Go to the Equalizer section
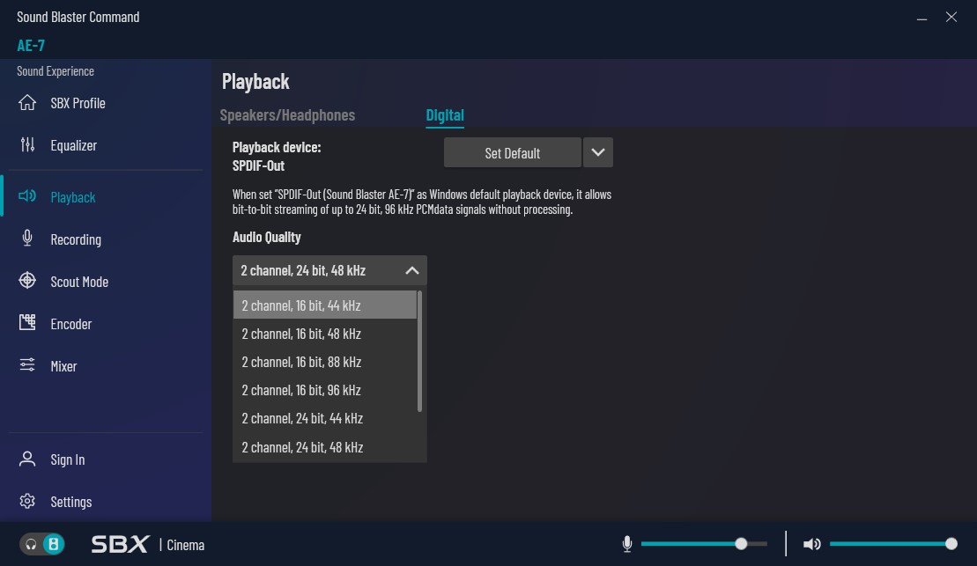 tap(73, 145)
